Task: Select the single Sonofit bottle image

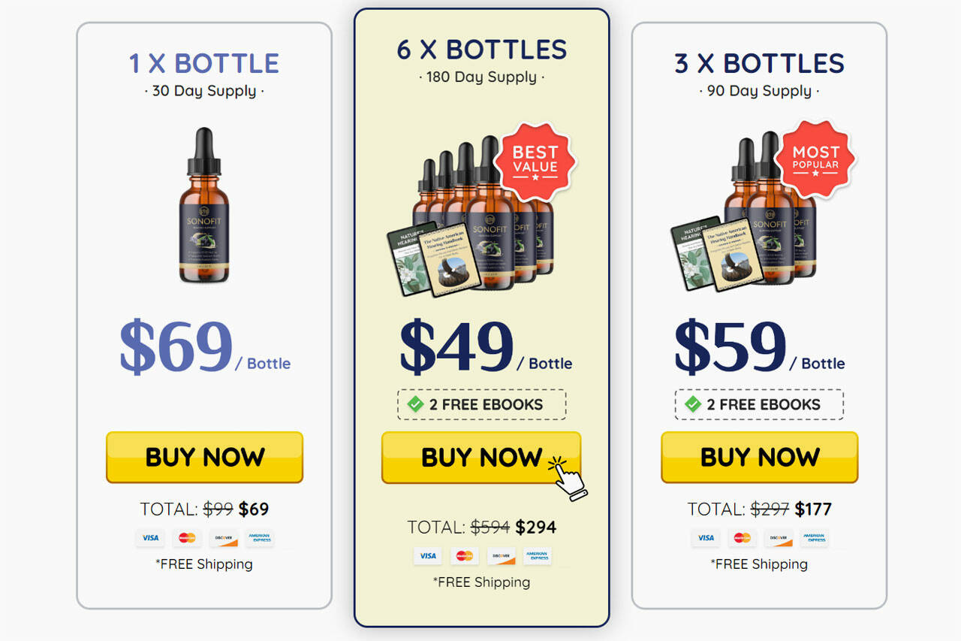Action: point(204,205)
